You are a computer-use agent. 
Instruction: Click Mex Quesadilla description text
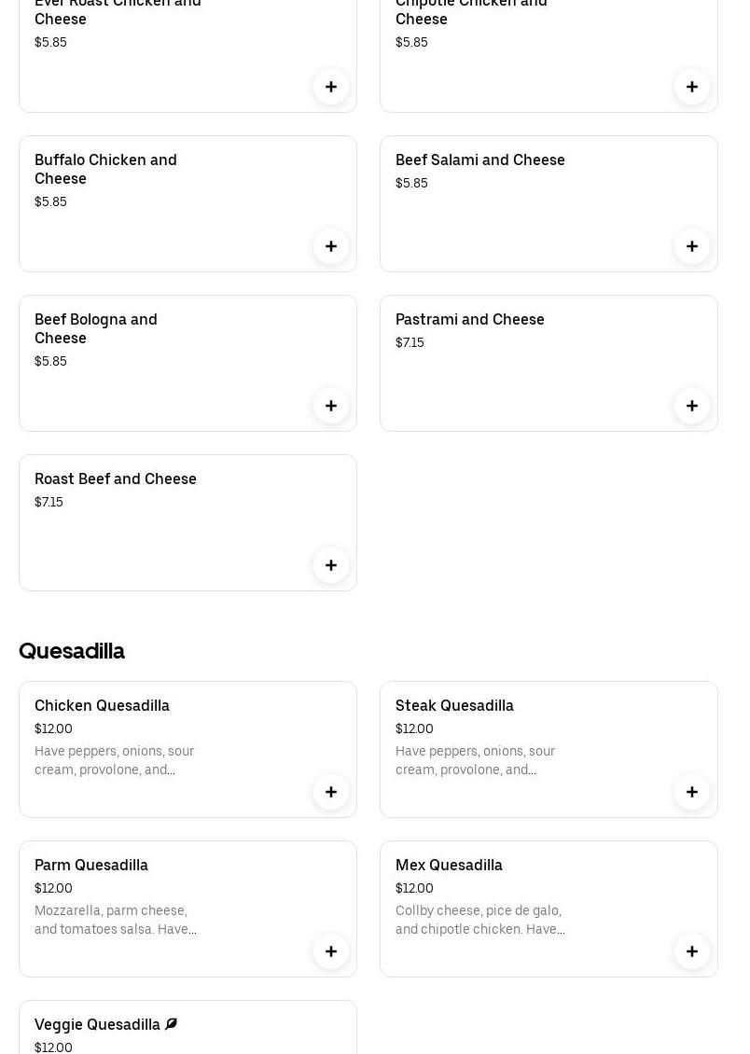point(479,920)
